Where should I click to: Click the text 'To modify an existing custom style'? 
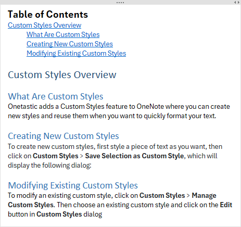[x=60, y=196]
